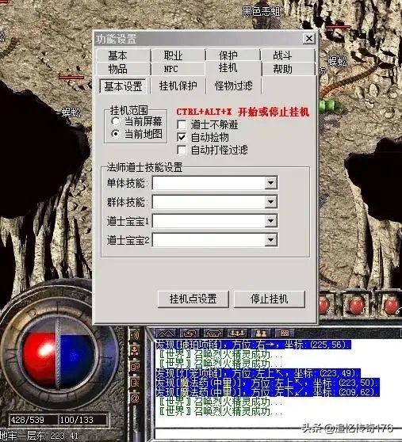Click the @ private message icon
Viewport: 402px width, 442px height.
[135, 398]
